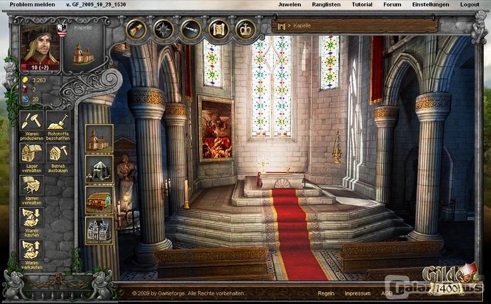This screenshot has height=304, width=491.
Task: Click the character portrait
Action: click(40, 45)
